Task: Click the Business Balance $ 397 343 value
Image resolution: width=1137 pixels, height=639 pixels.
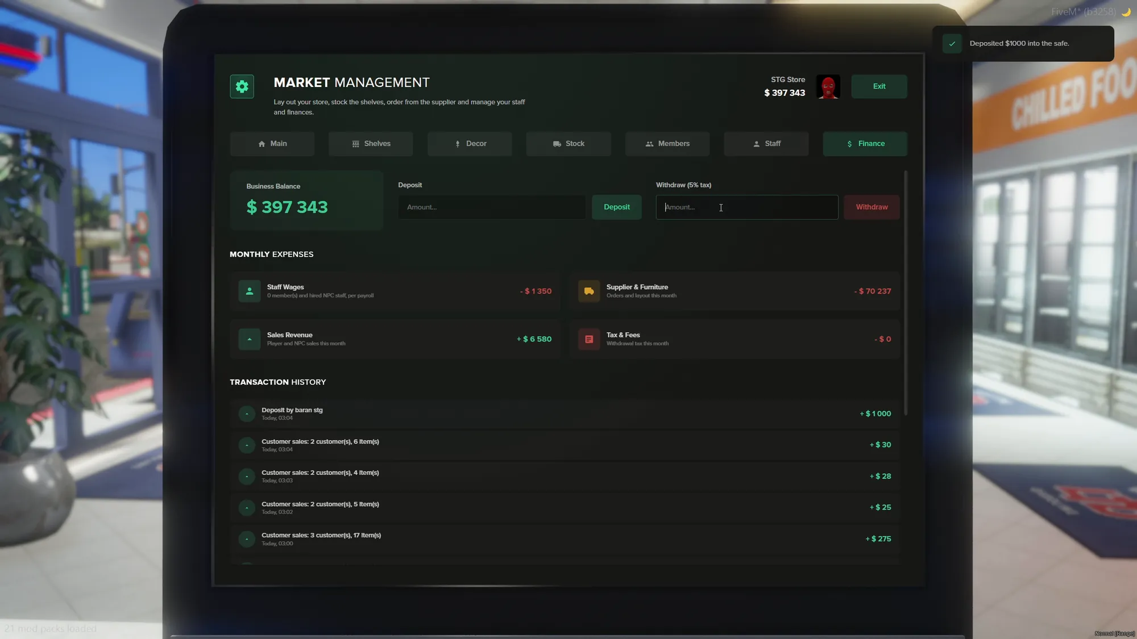Action: pyautogui.click(x=287, y=207)
